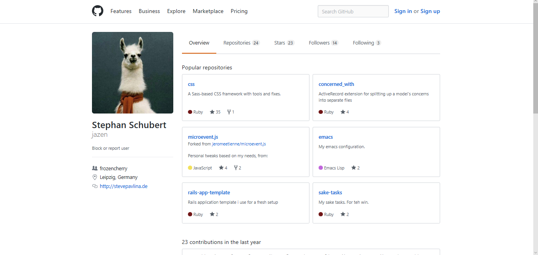538x255 pixels.
Task: Switch to the Overview tab
Action: point(199,43)
